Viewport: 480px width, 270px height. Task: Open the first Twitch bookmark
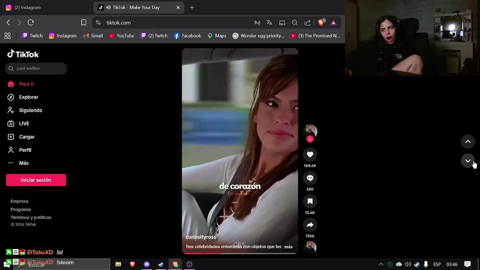[x=32, y=36]
